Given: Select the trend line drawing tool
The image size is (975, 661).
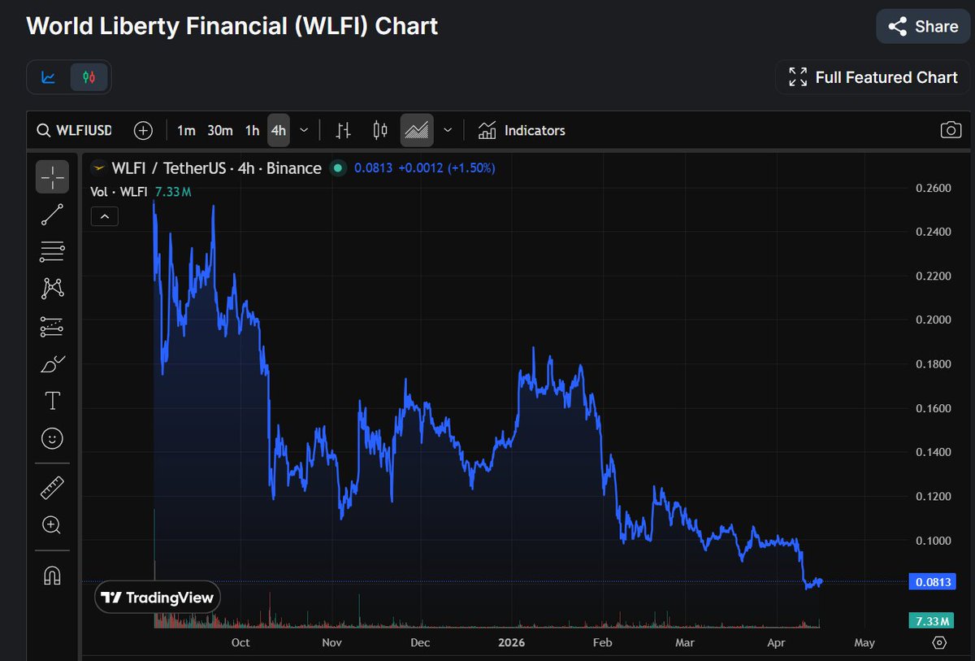Looking at the screenshot, I should pos(52,215).
